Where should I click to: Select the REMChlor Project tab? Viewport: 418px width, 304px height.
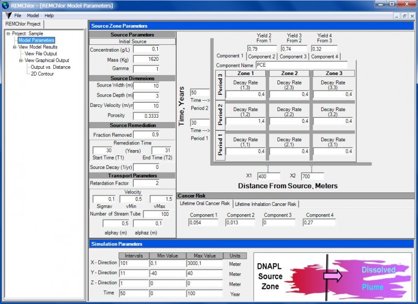point(23,24)
